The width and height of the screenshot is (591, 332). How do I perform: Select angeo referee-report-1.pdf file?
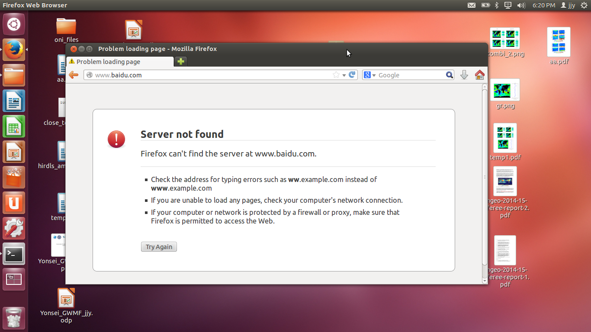coord(505,262)
